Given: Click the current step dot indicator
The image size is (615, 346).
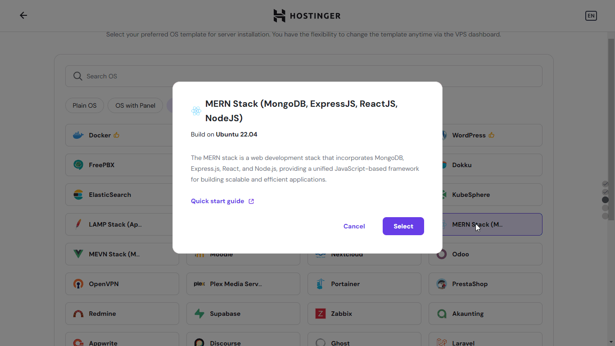Looking at the screenshot, I should tap(605, 200).
